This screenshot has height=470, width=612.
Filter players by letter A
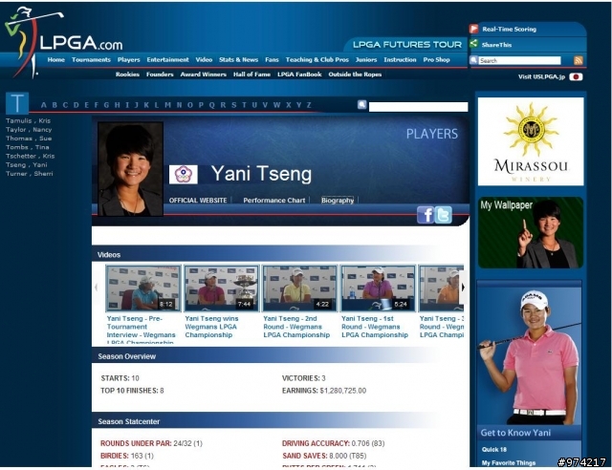click(x=44, y=105)
